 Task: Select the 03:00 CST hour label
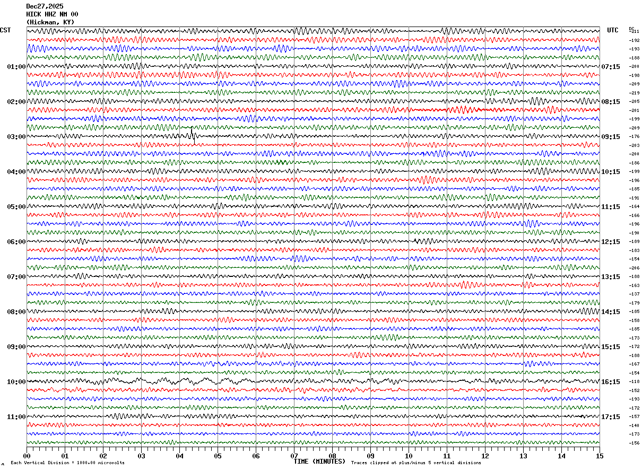(x=16, y=137)
